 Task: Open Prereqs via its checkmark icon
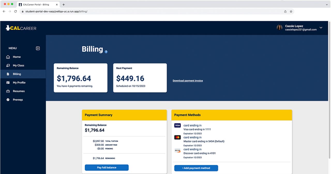pyautogui.click(x=8, y=100)
